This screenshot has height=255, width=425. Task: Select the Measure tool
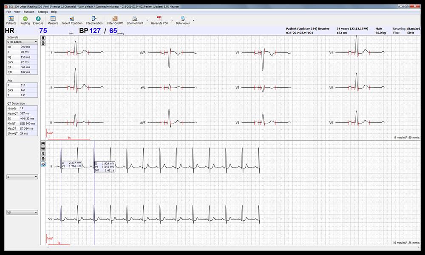pos(53,20)
